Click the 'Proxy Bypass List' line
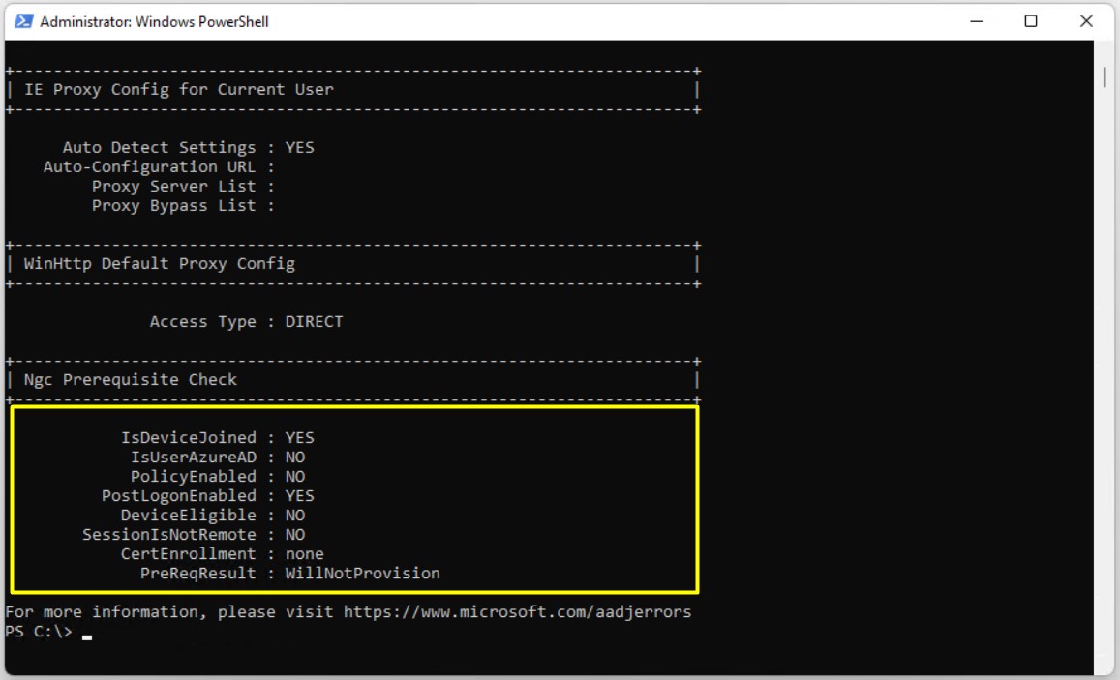 click(183, 205)
